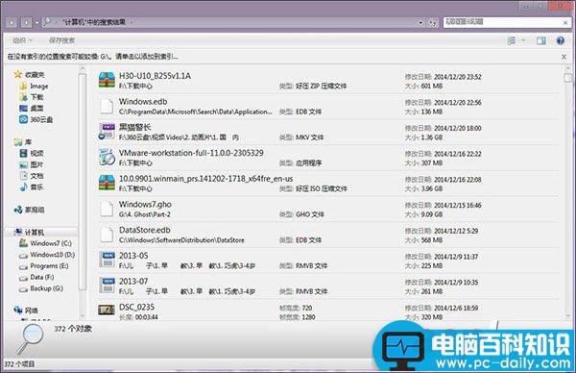
Task: Go forward with the navigation forward arrow
Action: pyautogui.click(x=26, y=23)
